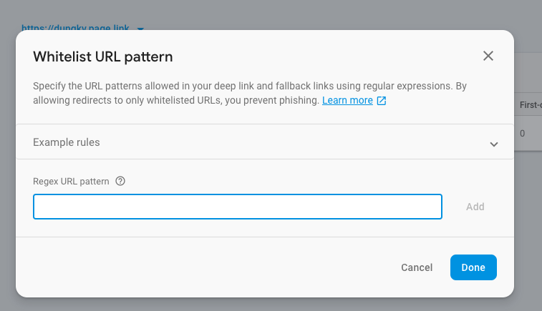The height and width of the screenshot is (311, 542).
Task: Click the 0 value in the background table
Action: (523, 134)
